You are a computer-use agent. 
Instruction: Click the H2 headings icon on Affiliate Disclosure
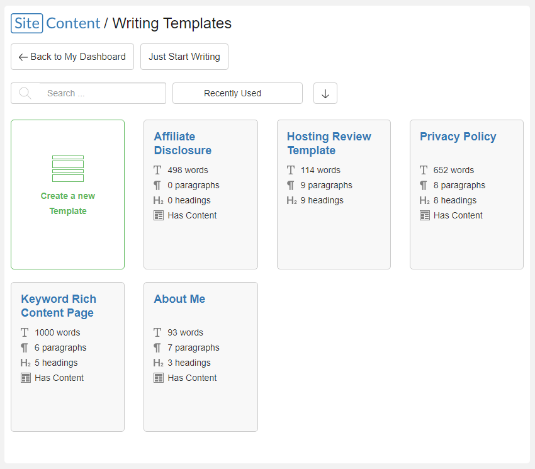tap(159, 200)
